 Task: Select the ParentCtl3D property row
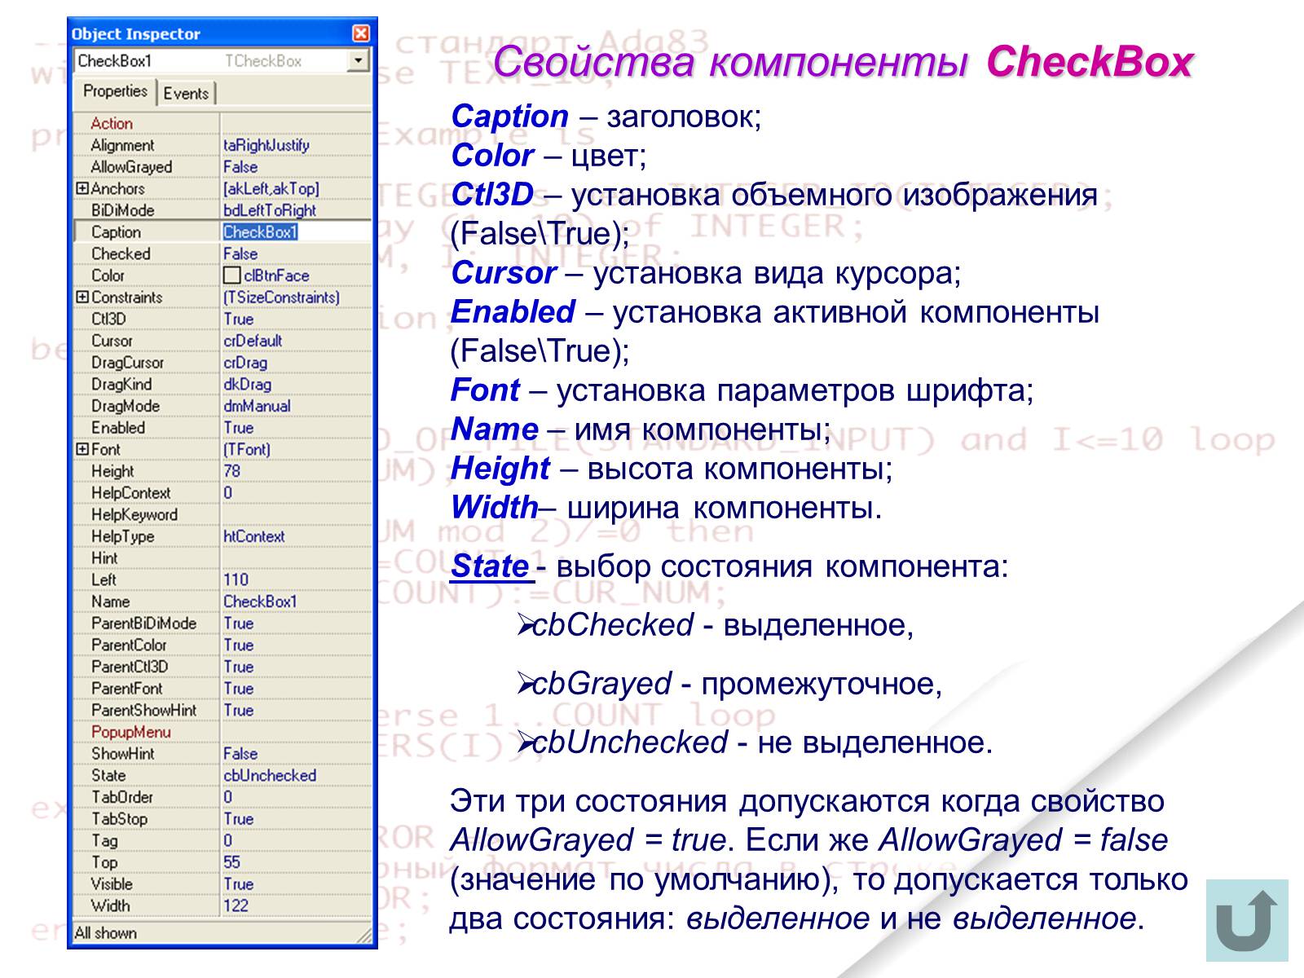222,667
